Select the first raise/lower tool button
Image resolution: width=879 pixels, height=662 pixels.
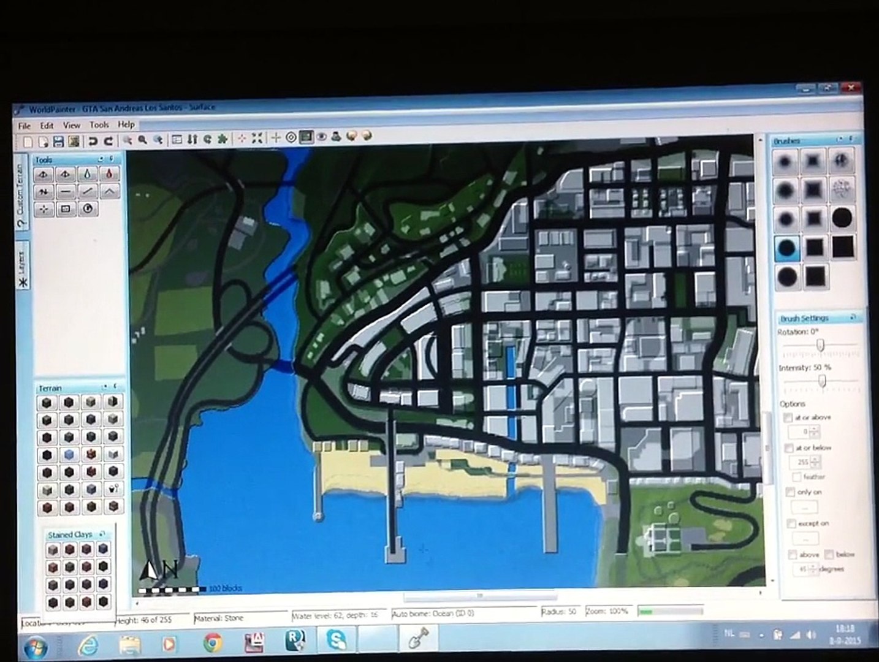44,175
